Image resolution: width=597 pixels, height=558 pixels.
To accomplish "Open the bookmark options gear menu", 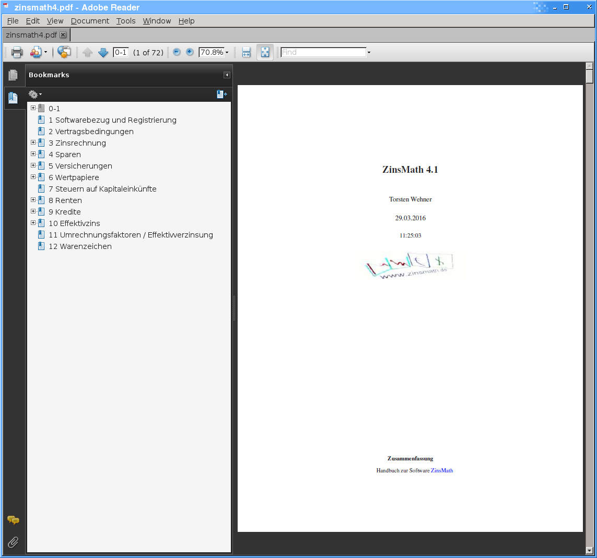I will click(x=35, y=94).
